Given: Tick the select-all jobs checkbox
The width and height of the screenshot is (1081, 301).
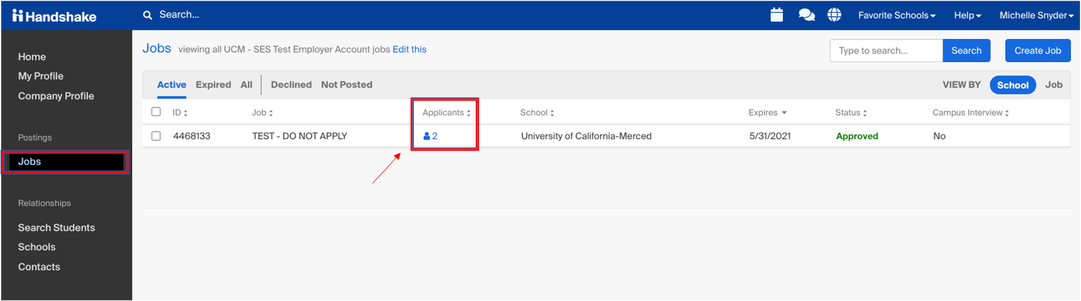Looking at the screenshot, I should [x=156, y=112].
